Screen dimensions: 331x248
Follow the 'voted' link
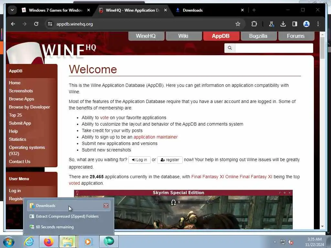tap(74, 183)
